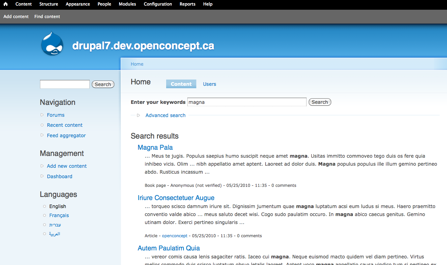This screenshot has width=447, height=265.
Task: Click the openconcept author link
Action: pos(175,236)
